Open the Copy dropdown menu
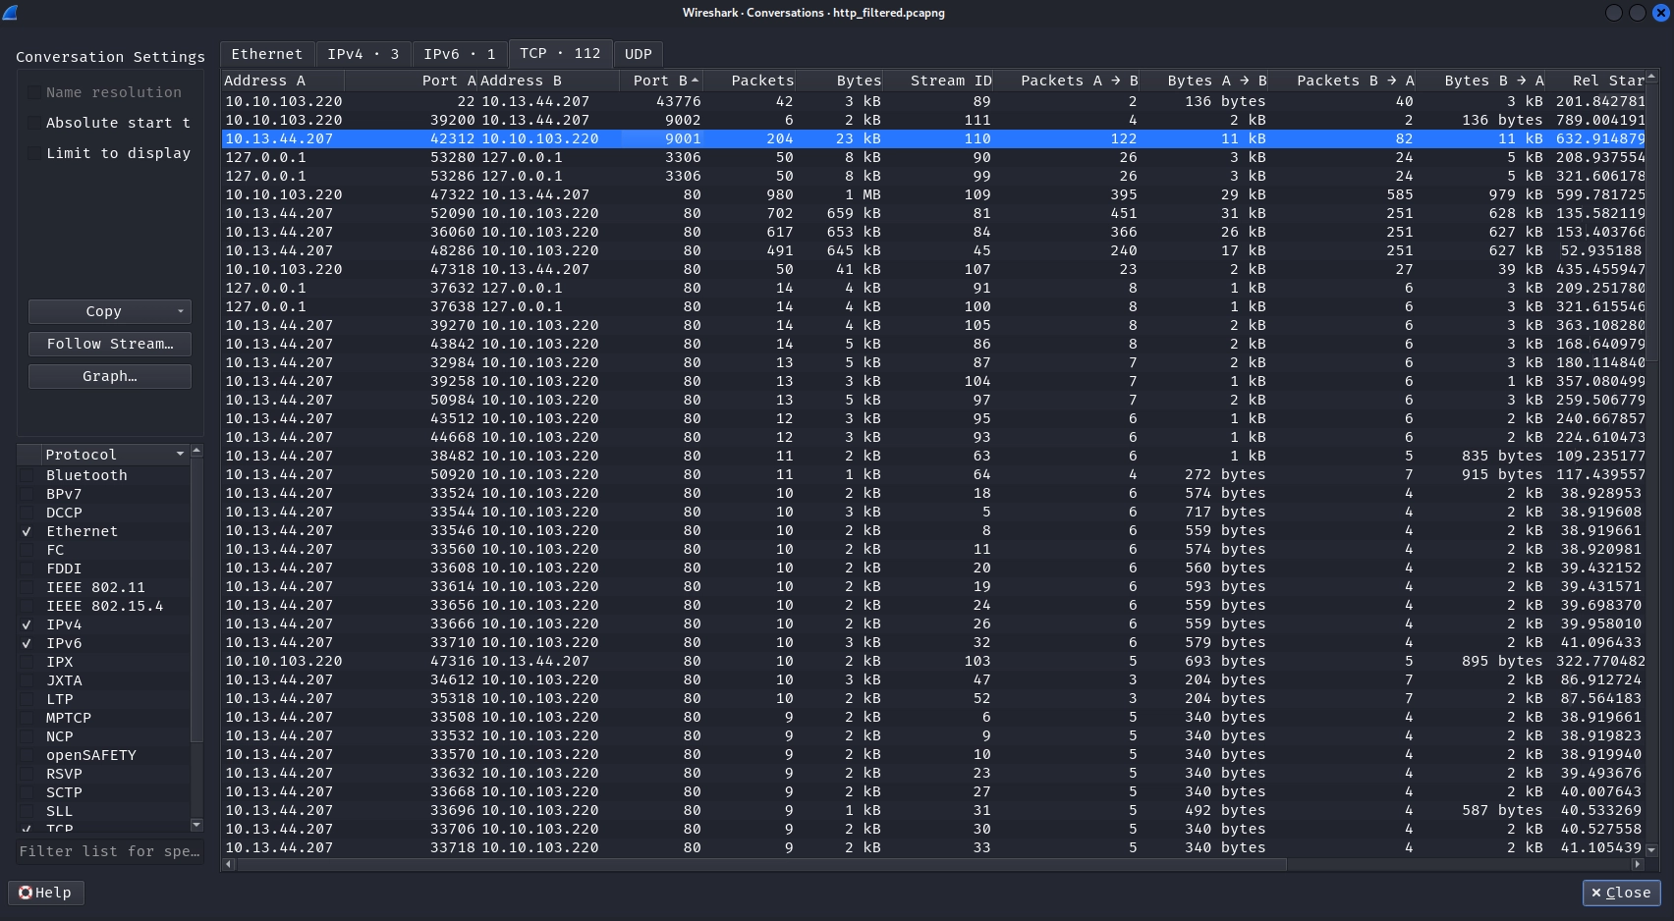The image size is (1674, 921). point(180,311)
